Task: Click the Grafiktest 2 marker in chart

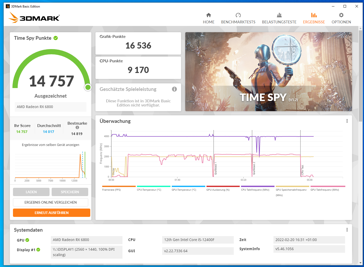Action: (254, 168)
